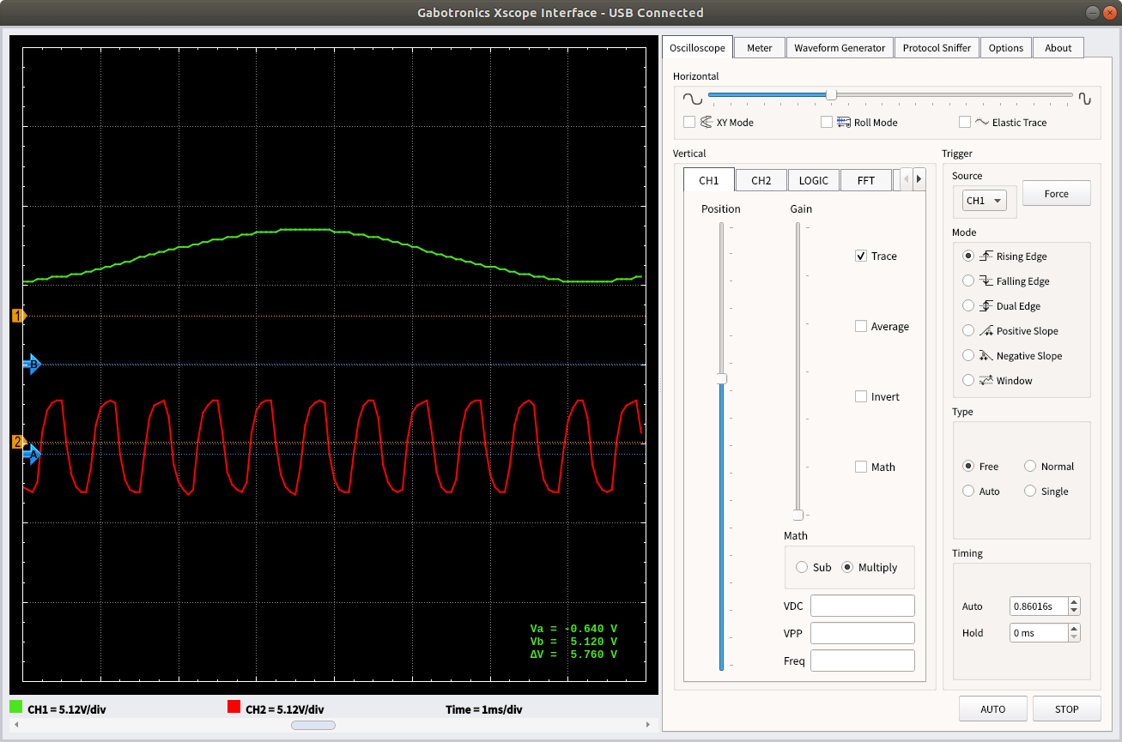Screen dimensions: 1122x742
Task: Click the Roll Mode icon
Action: click(844, 122)
